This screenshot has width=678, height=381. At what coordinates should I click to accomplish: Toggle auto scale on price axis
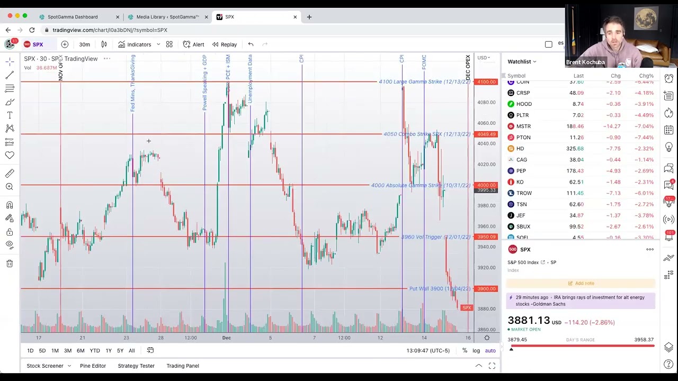pyautogui.click(x=490, y=351)
